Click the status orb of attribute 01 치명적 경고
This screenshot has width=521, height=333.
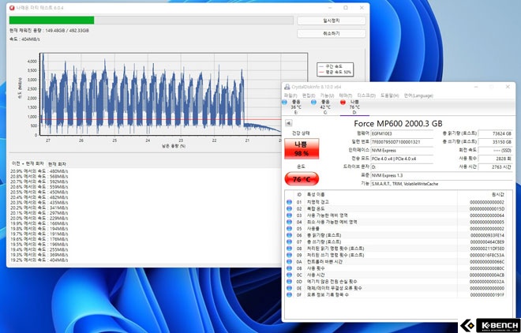pos(289,202)
